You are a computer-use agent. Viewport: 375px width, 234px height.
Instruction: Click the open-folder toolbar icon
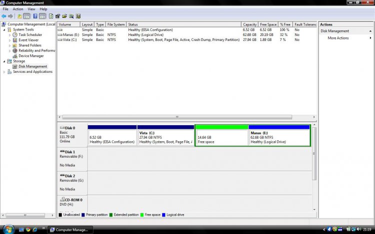click(64, 16)
